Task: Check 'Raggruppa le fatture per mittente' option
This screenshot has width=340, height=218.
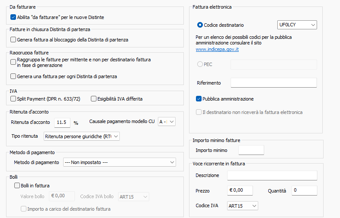Action: tap(13, 62)
